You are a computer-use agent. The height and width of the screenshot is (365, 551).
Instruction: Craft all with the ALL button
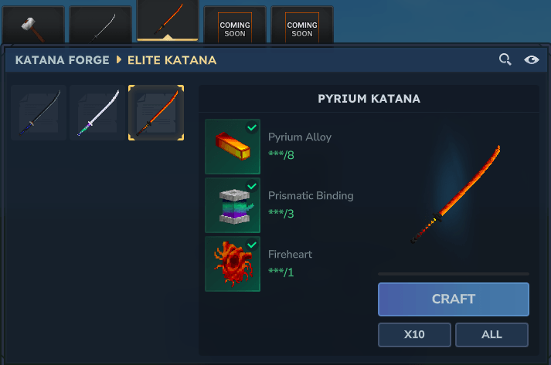click(491, 335)
